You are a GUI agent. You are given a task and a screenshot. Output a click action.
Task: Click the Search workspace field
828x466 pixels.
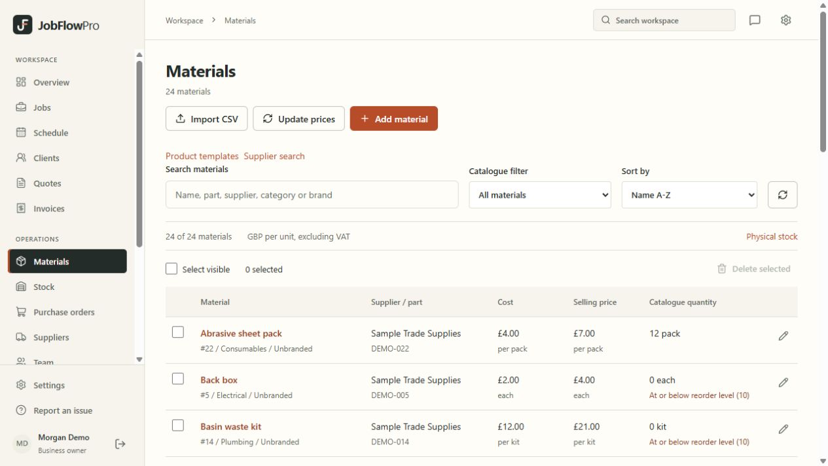coord(664,20)
